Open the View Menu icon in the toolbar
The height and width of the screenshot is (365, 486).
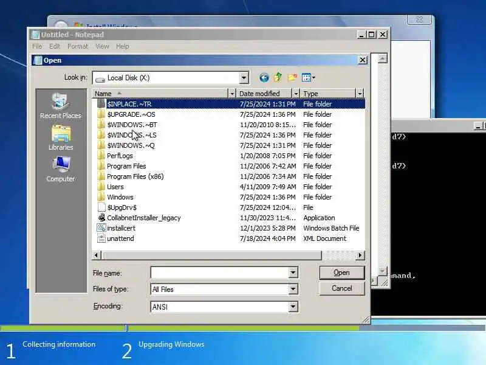point(308,78)
